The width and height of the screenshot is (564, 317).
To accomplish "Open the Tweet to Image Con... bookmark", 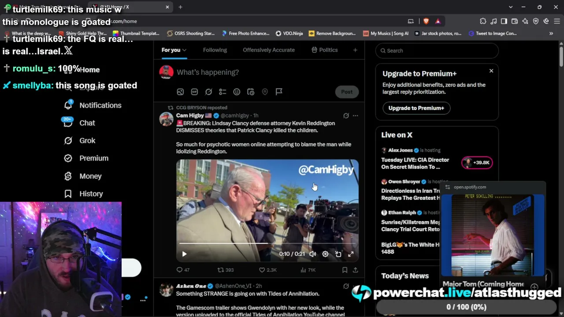I will 493,33.
